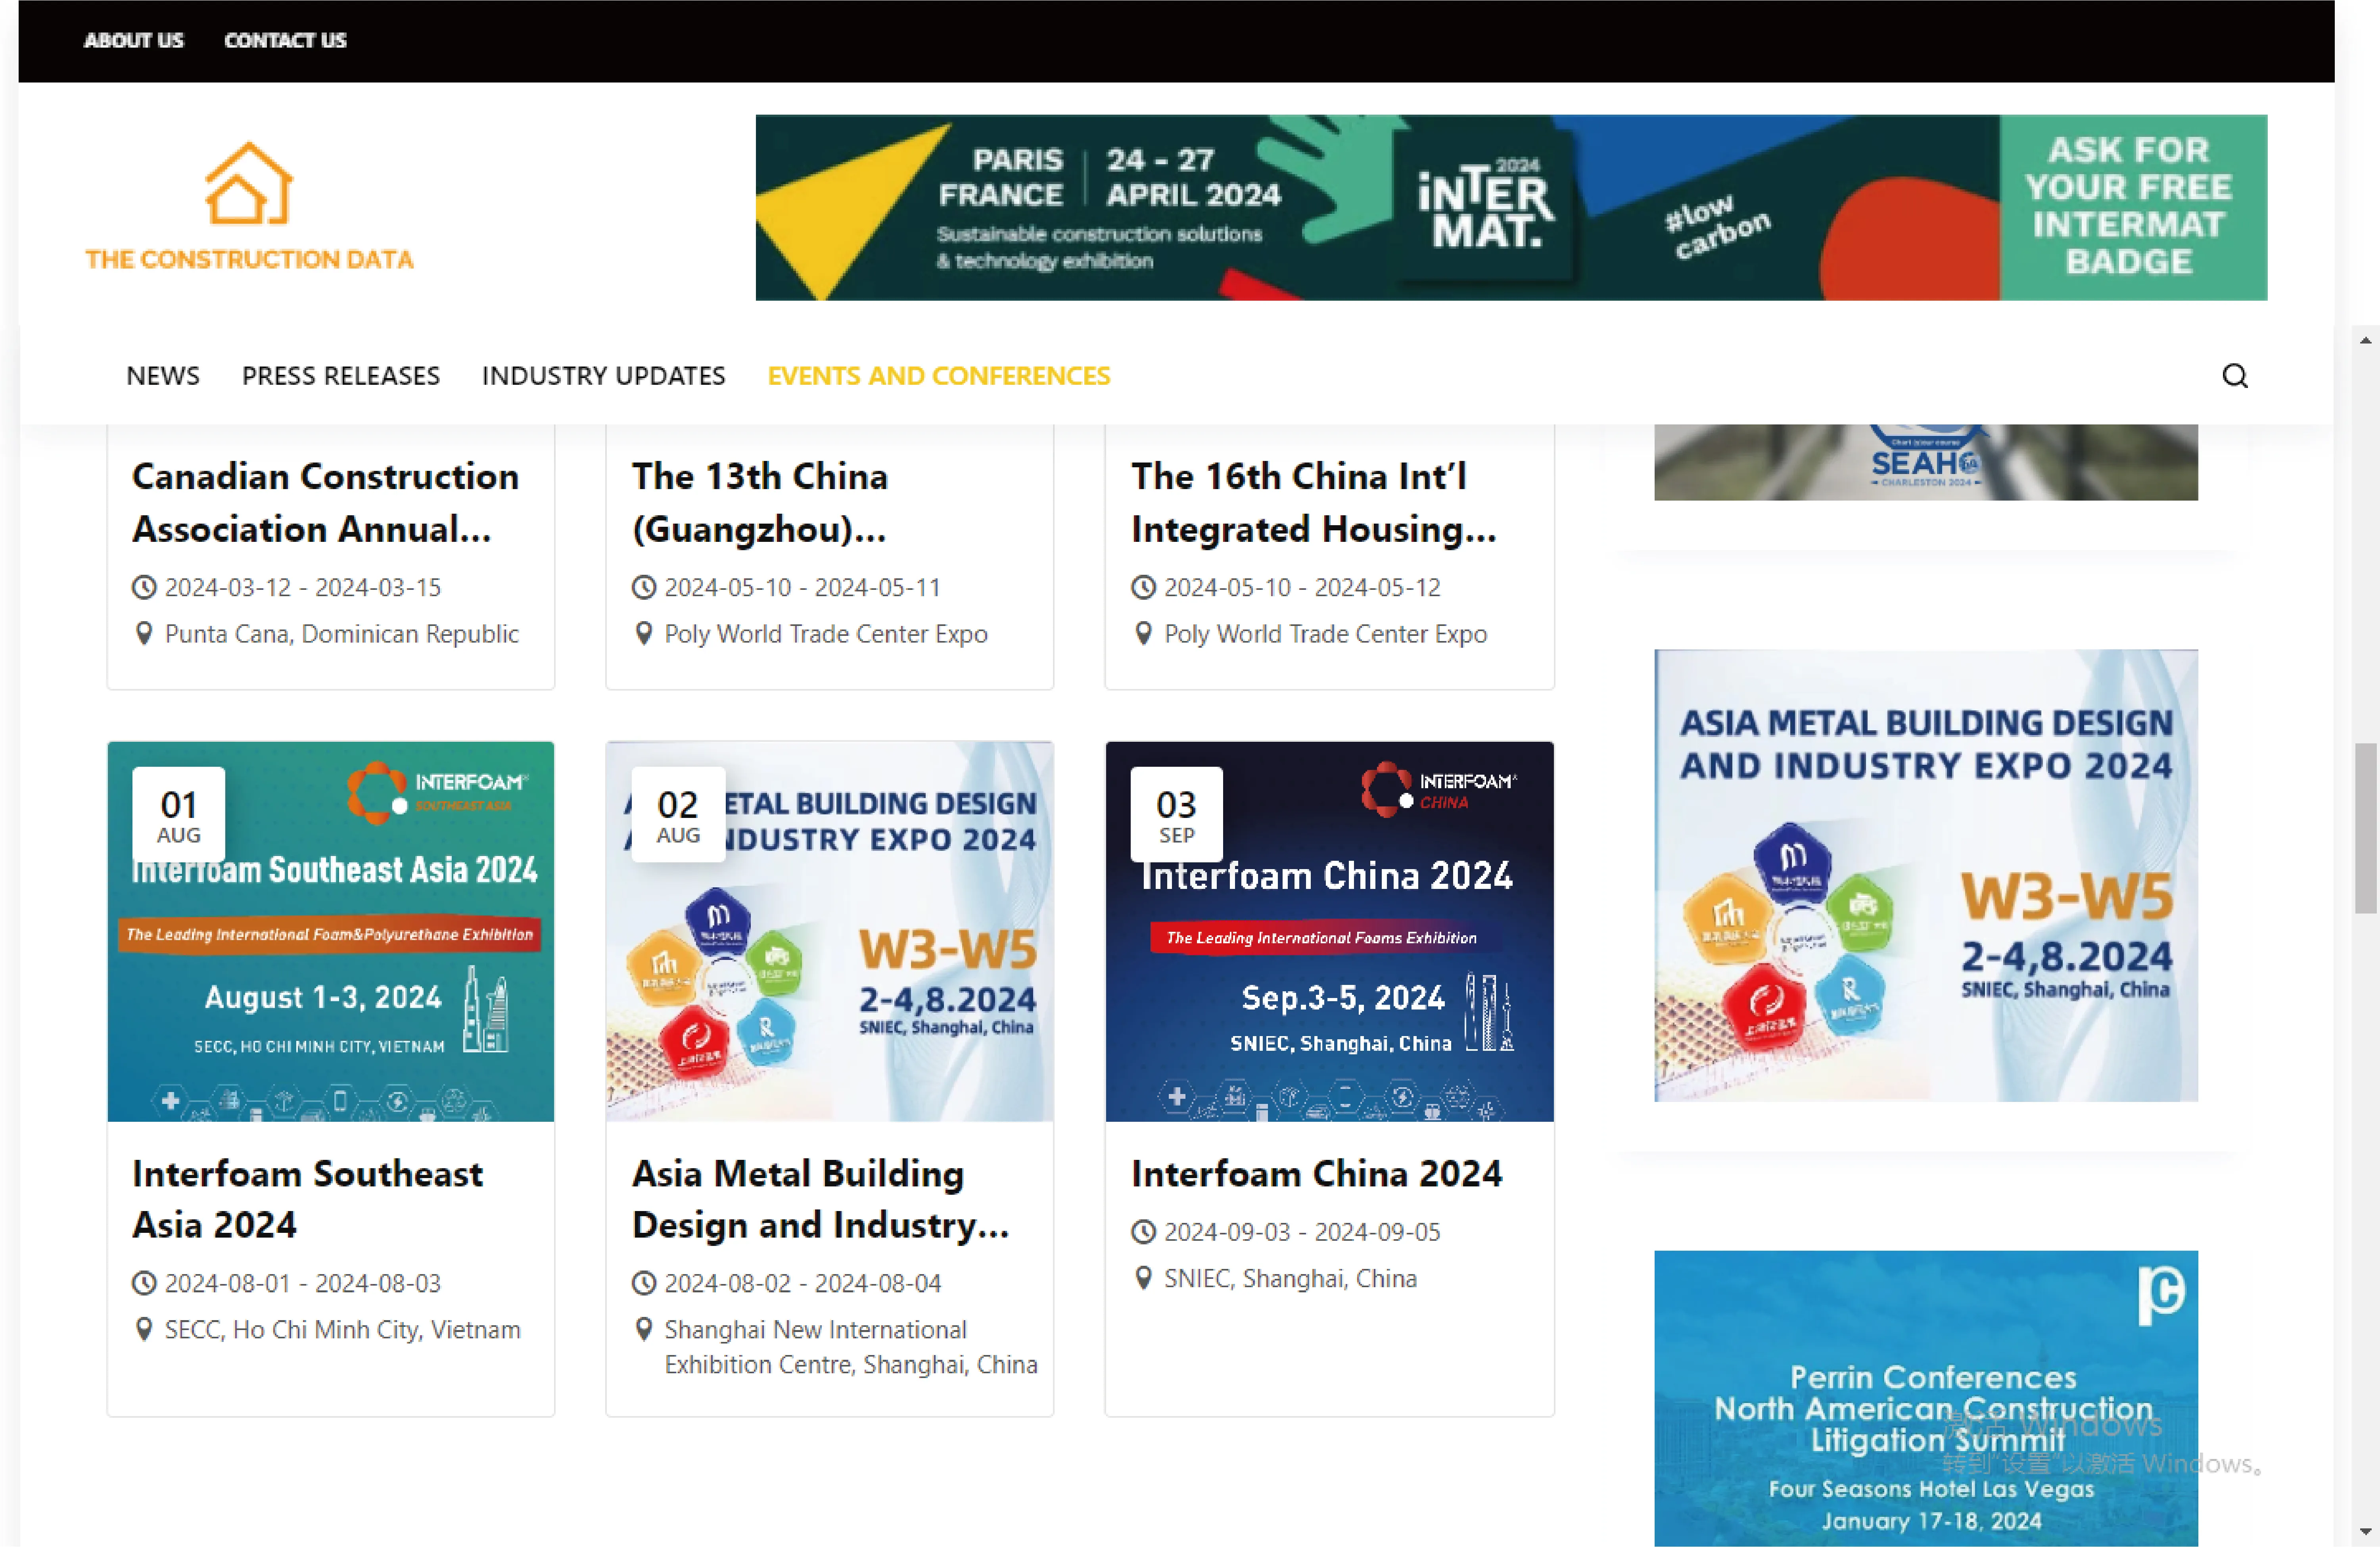Open The 16th China Int'l Integrated Housing event
Viewport: 2380px width, 1547px height.
click(1314, 503)
